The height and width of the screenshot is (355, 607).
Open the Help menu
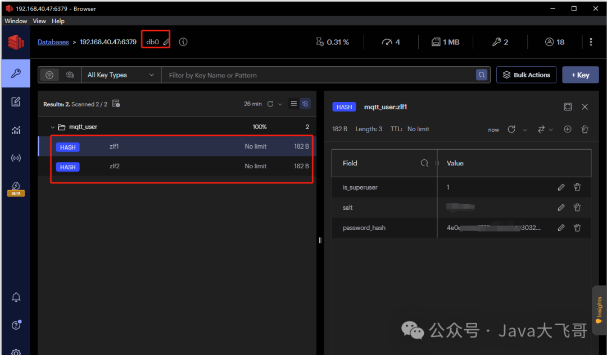(x=58, y=21)
